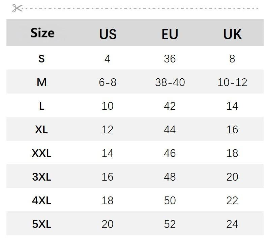The width and height of the screenshot is (269, 238).
Task: Click the S size row label
Action: (41, 59)
